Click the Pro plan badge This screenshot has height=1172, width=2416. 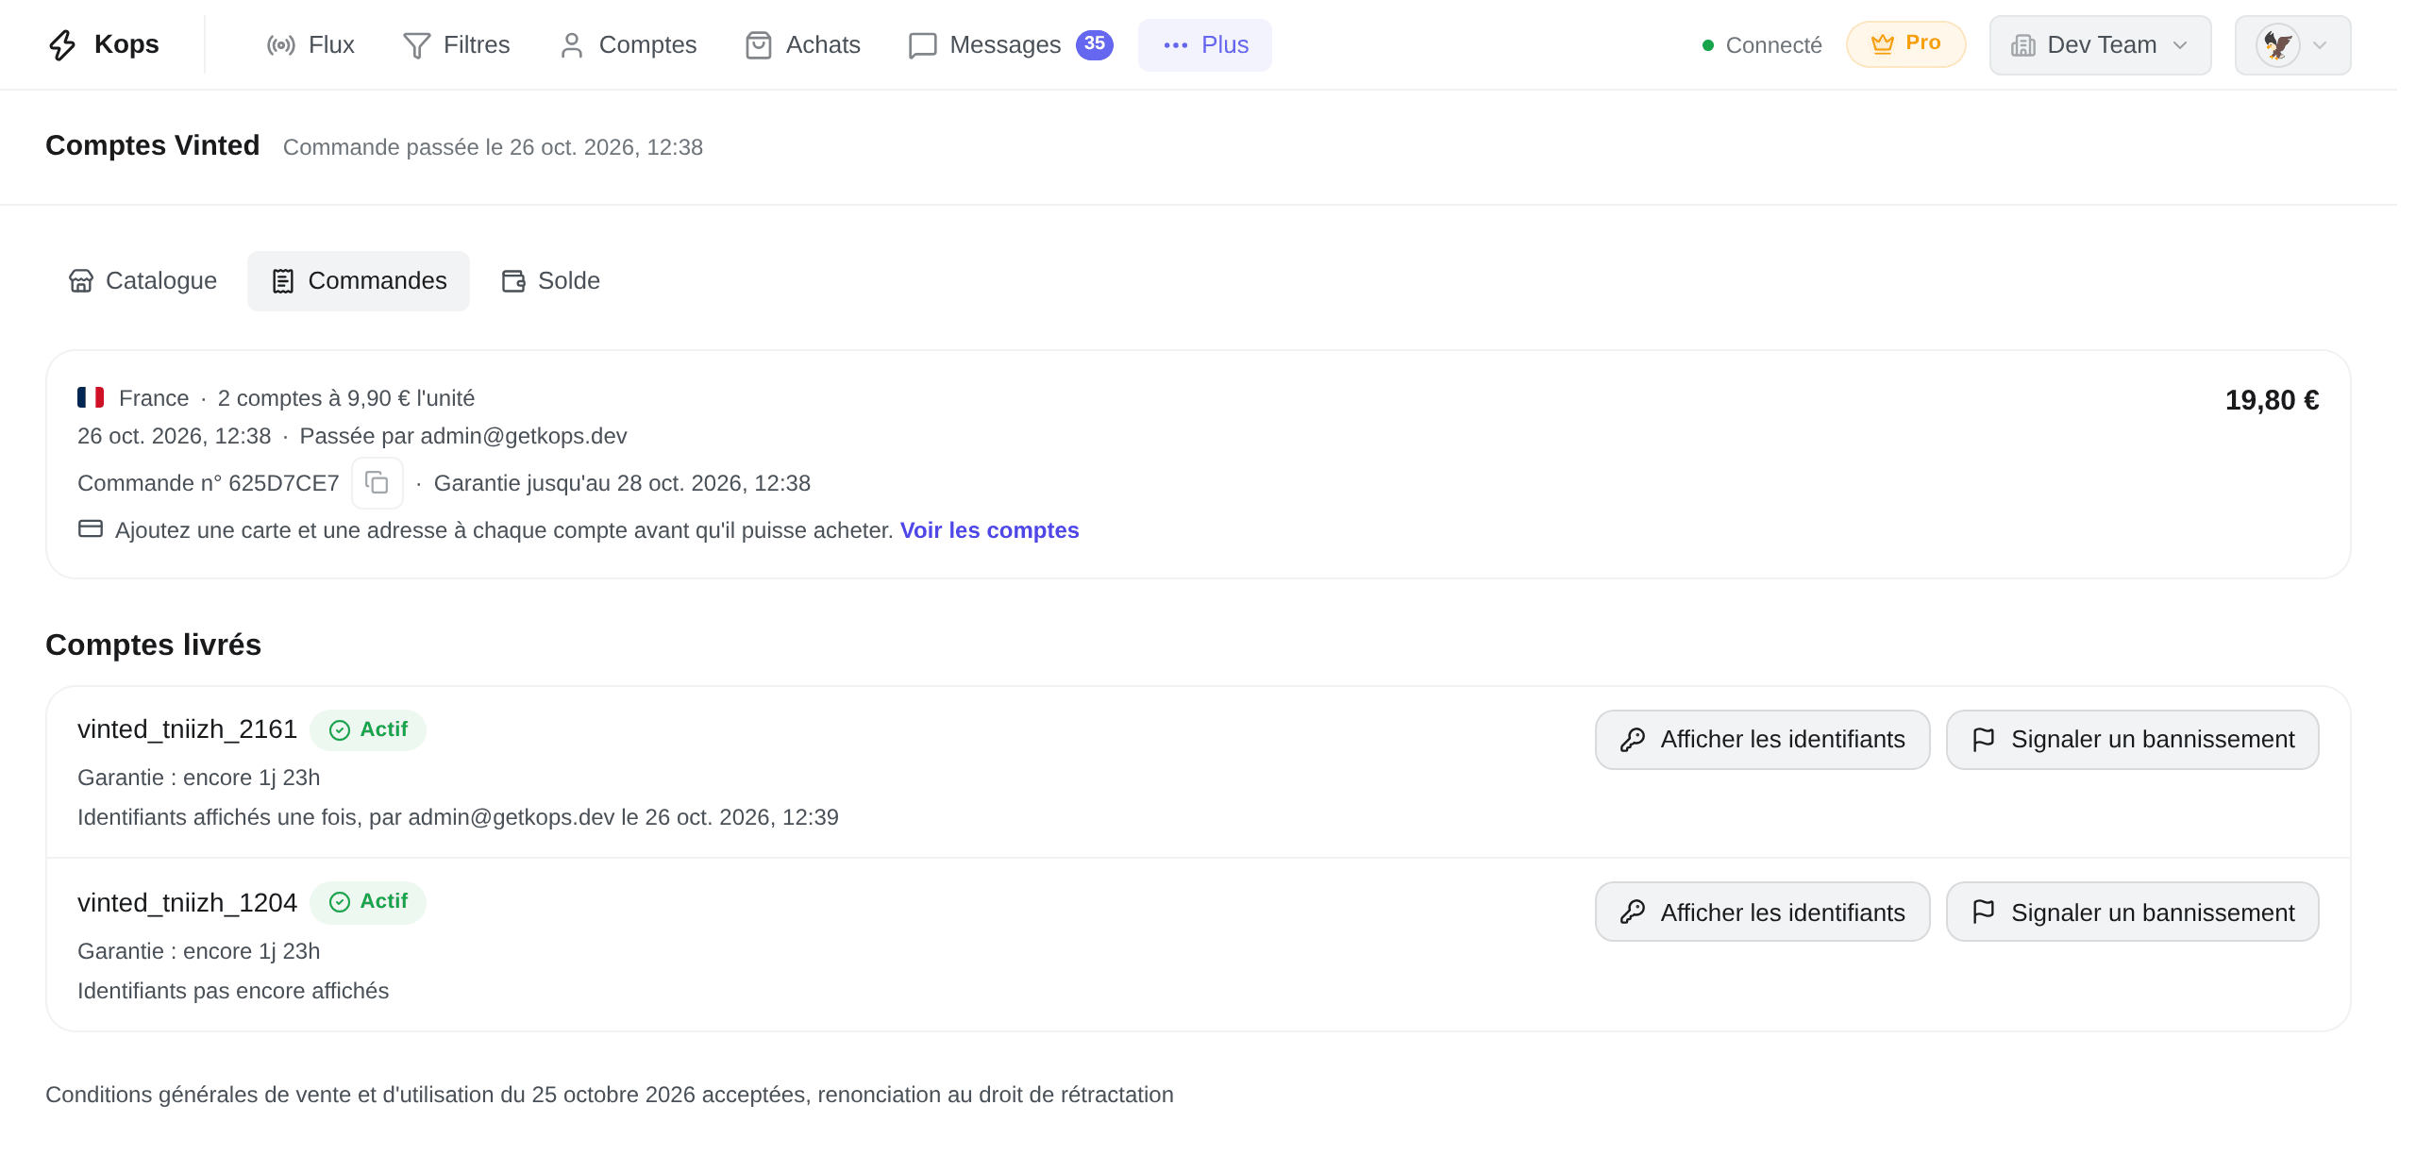pyautogui.click(x=1906, y=43)
